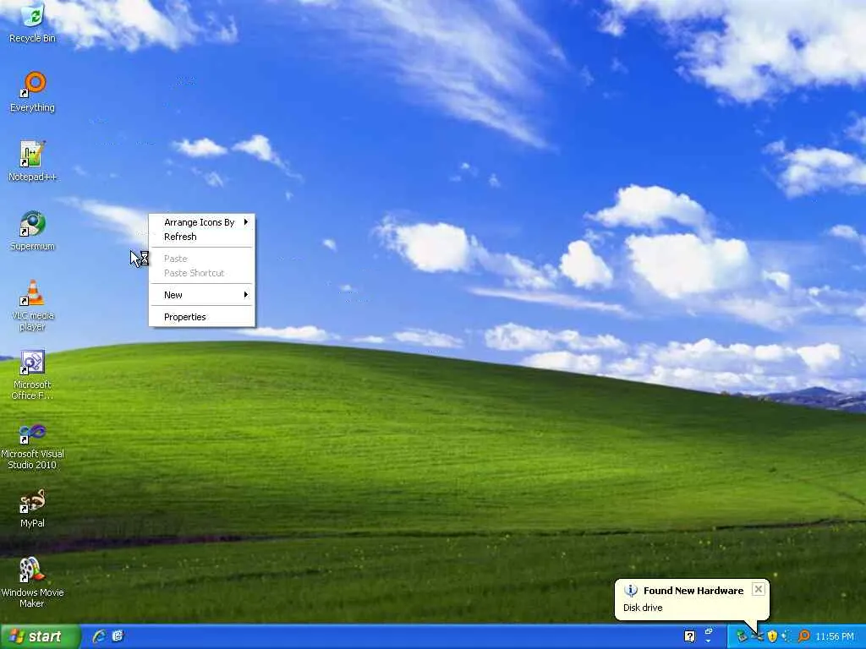Click the 'Disk drive' balloon text
The height and width of the screenshot is (649, 866).
[x=643, y=608]
